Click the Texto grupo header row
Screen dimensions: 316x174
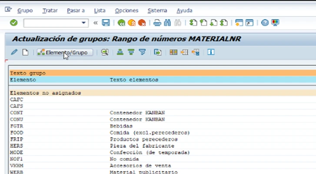coord(163,73)
